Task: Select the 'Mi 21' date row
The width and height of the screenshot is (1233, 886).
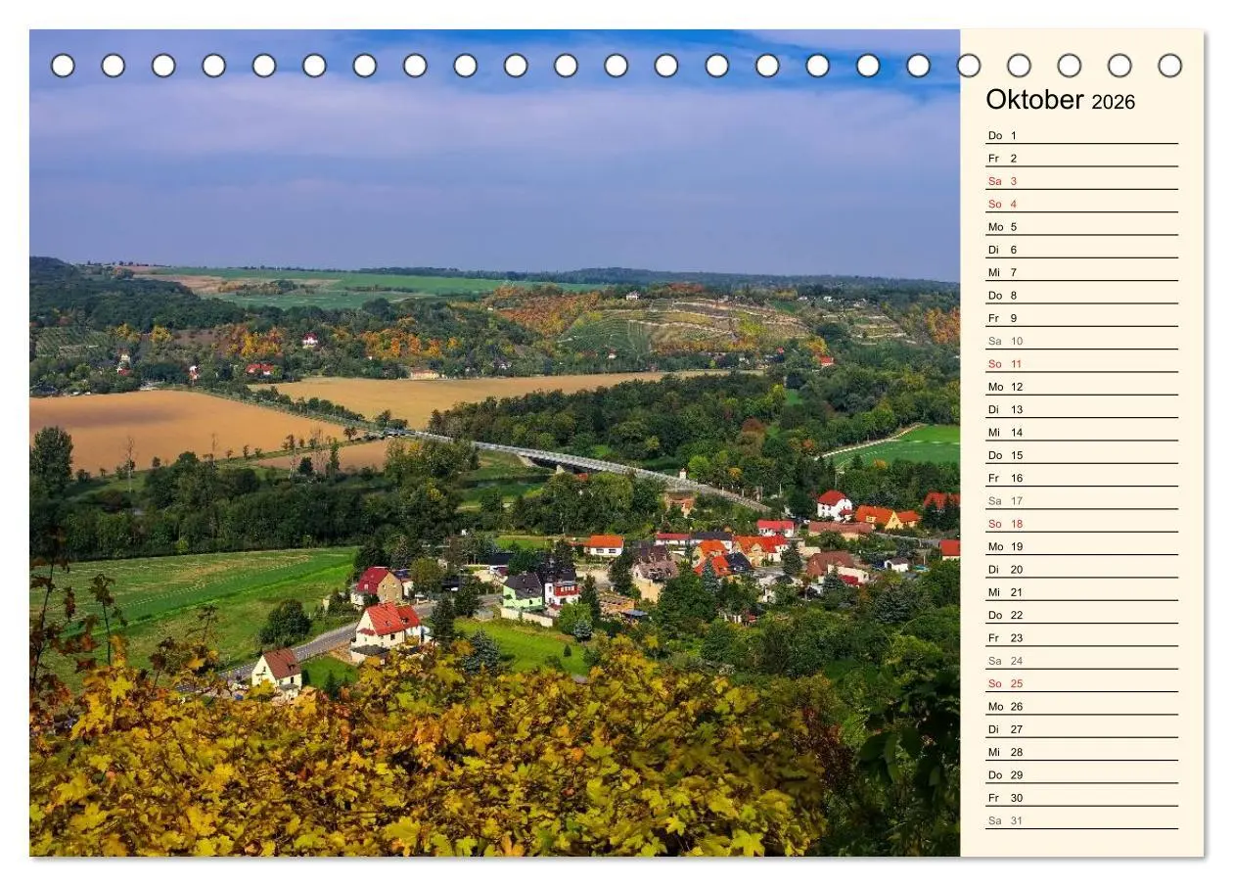Action: (1081, 592)
